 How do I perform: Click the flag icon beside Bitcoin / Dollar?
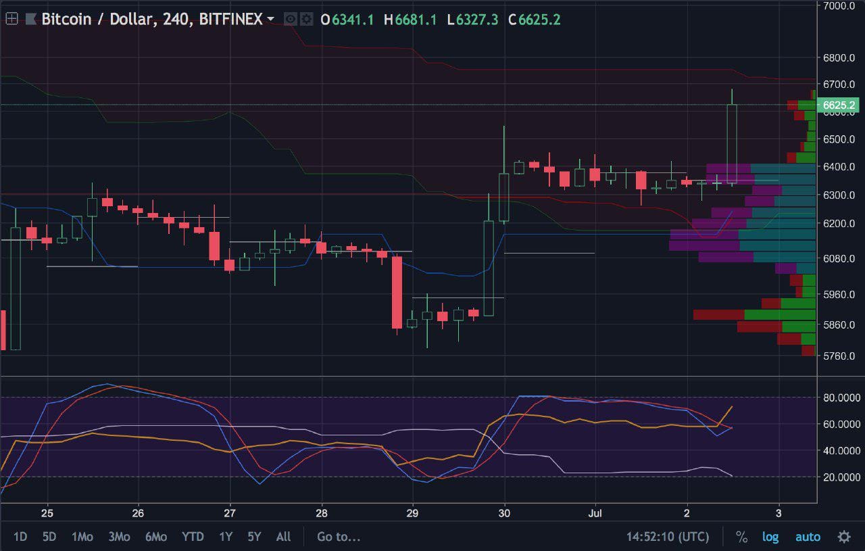[30, 20]
